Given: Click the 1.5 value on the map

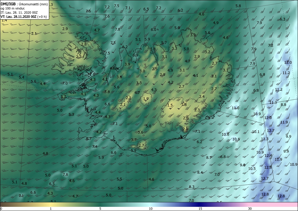Looking at the screenshot, I should 170,105.
